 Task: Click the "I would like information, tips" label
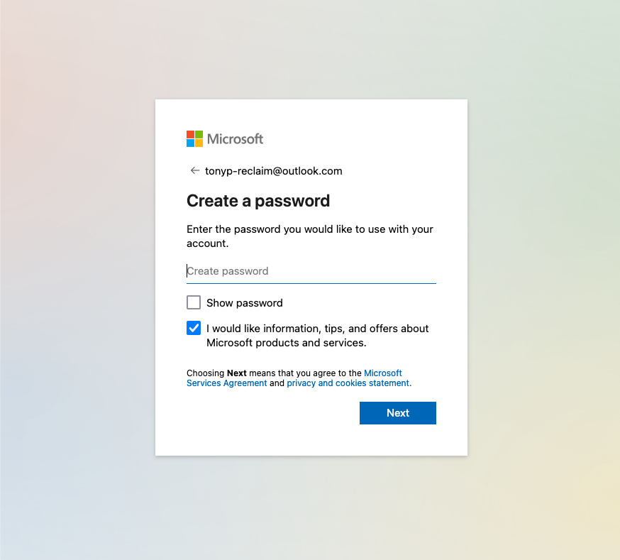pos(317,329)
